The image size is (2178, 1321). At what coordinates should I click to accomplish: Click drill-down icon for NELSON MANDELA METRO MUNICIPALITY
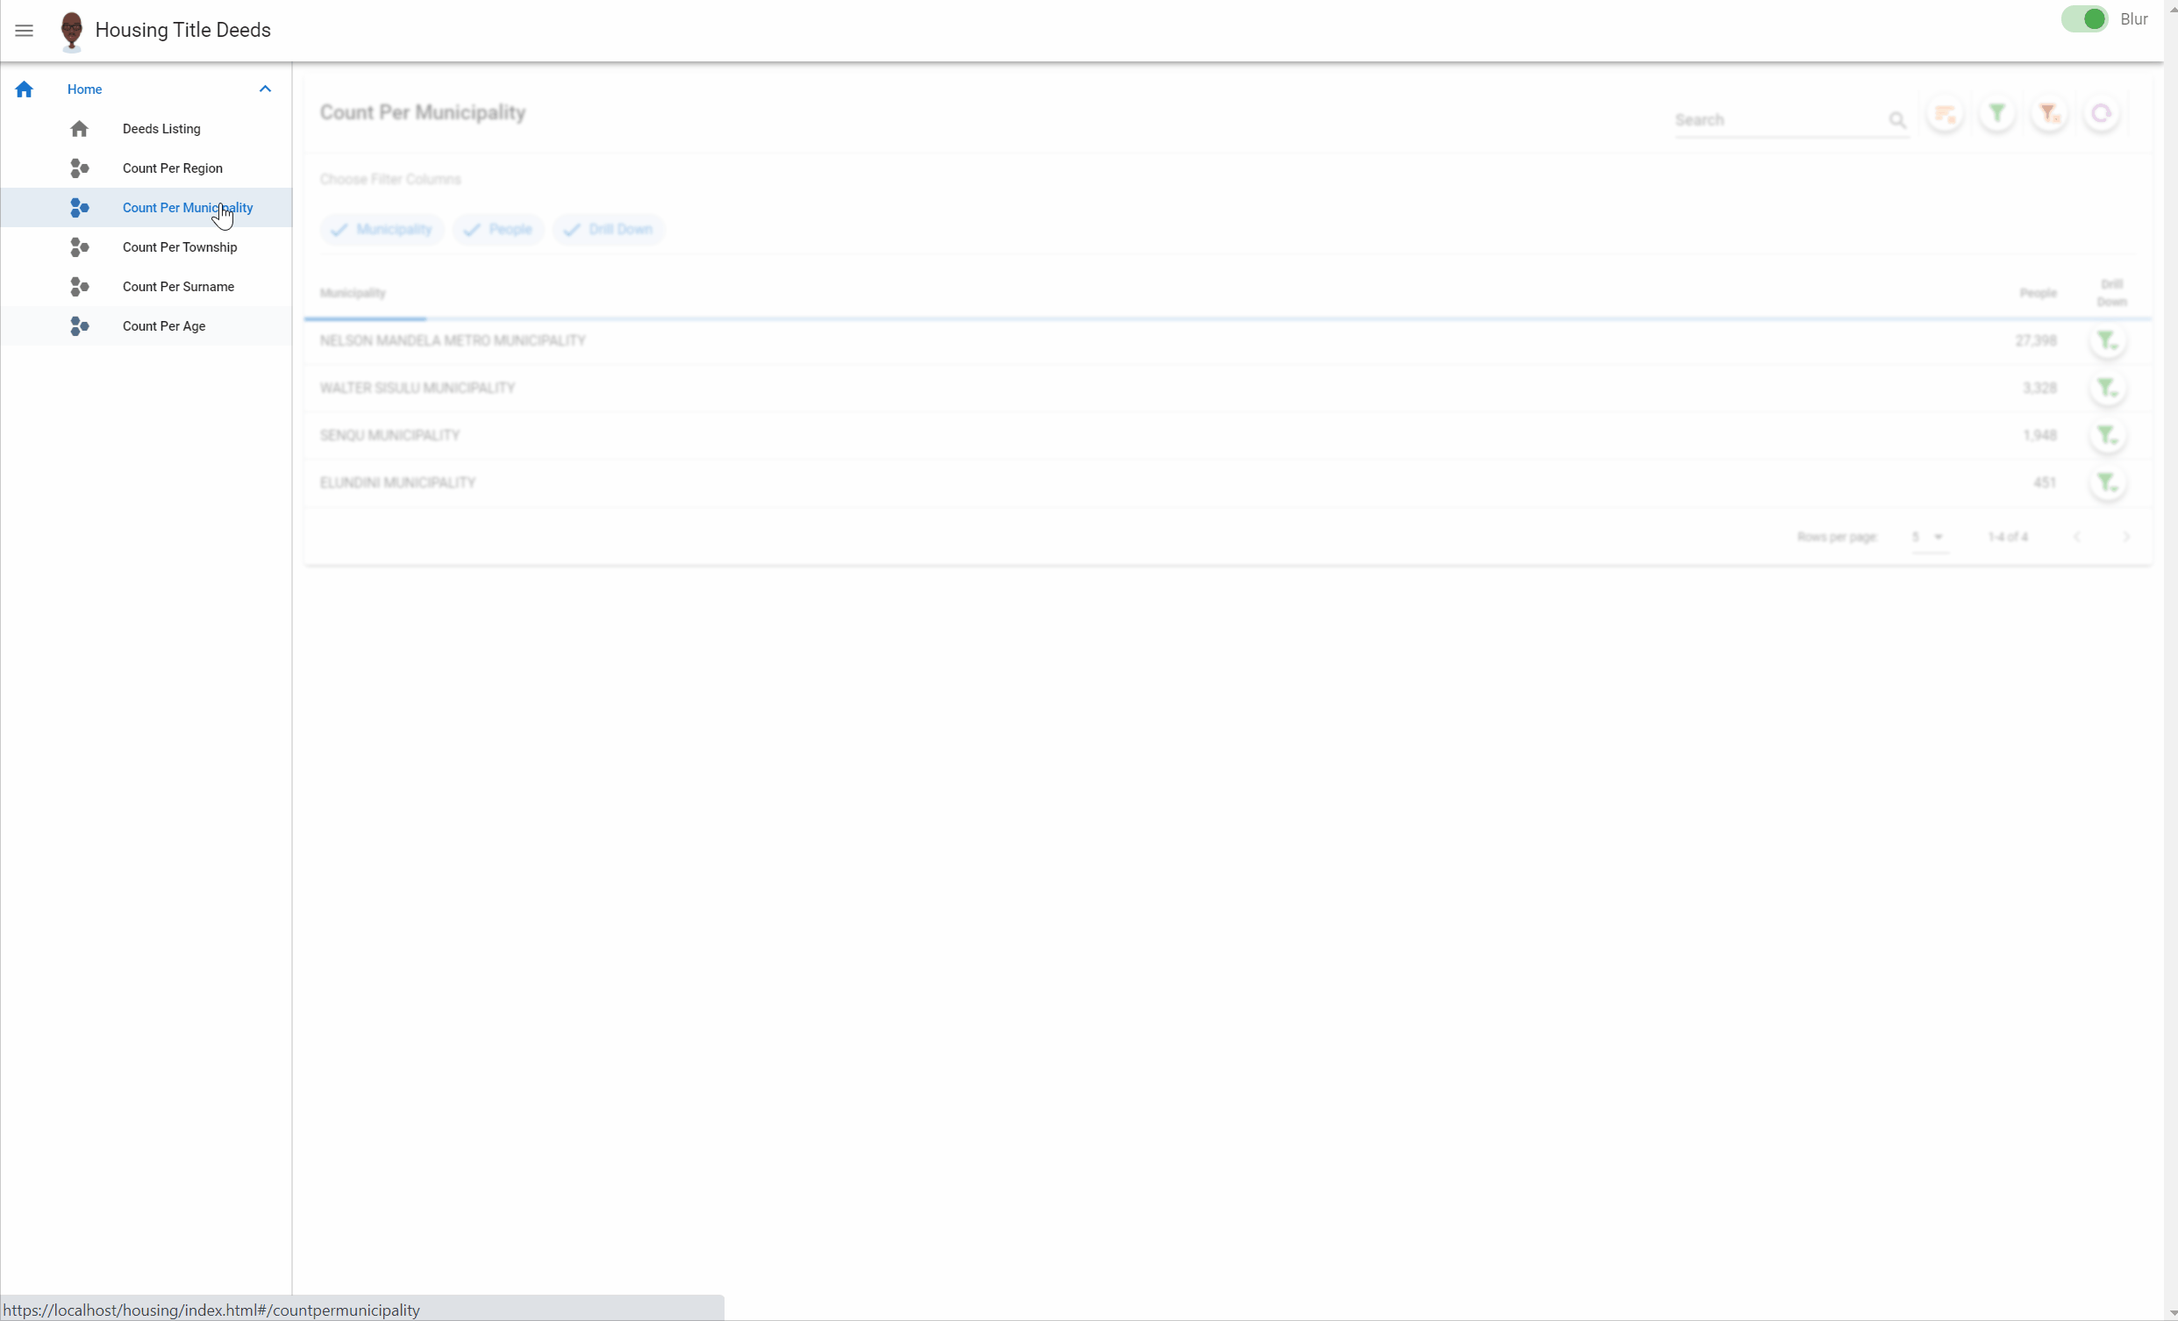pos(2109,342)
